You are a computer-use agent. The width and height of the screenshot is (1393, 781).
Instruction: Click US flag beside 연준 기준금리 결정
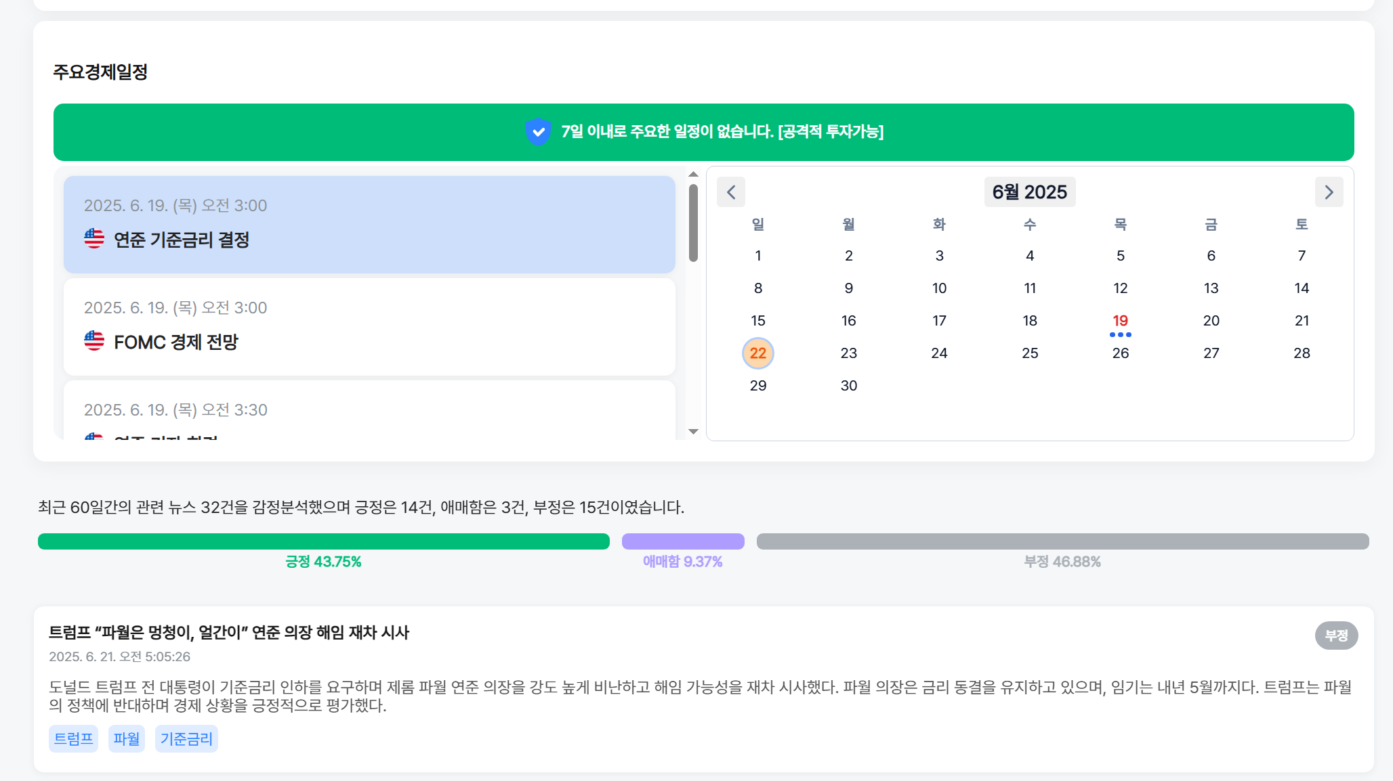[x=94, y=239]
